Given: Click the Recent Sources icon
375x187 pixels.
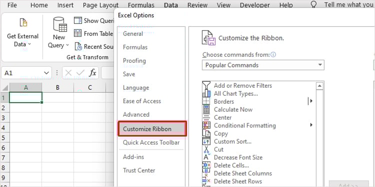Looking at the screenshot, I should click(78, 46).
